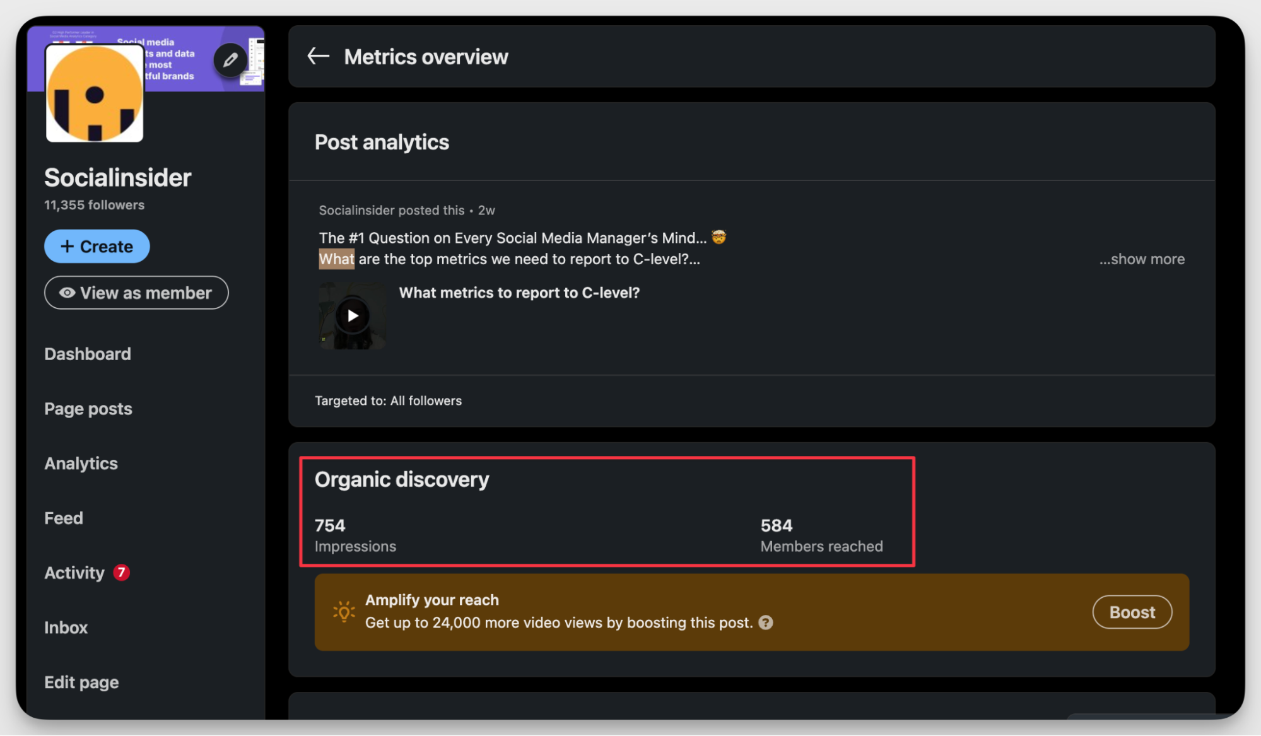Viewport: 1261px width, 736px height.
Task: Edit the page cover image pencil icon
Action: coord(230,60)
